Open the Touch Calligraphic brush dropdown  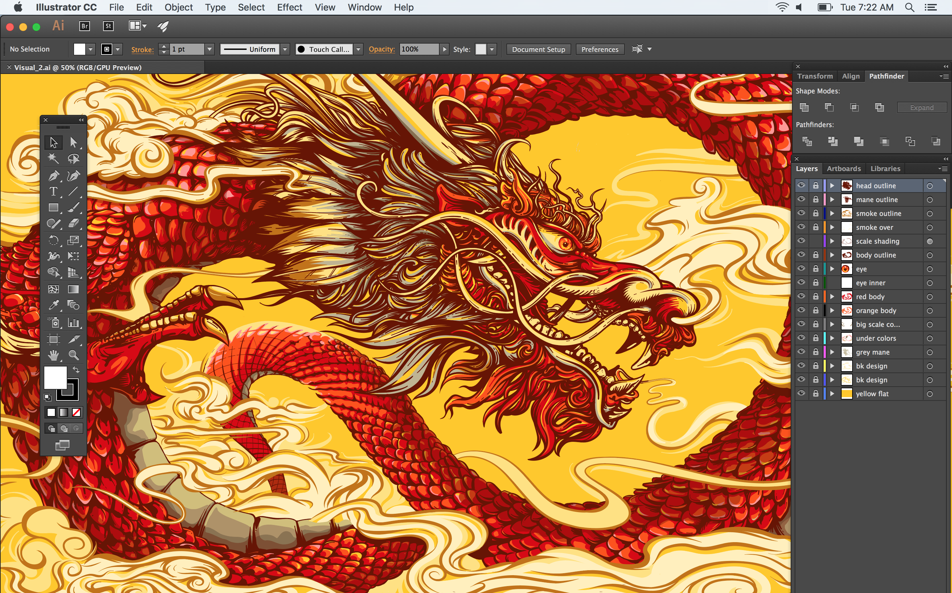(358, 49)
